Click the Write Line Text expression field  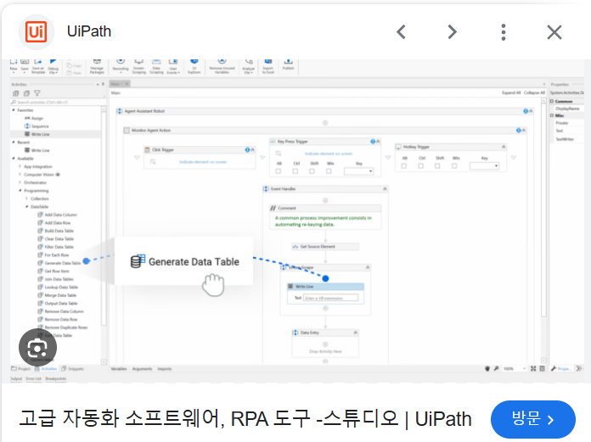[331, 298]
